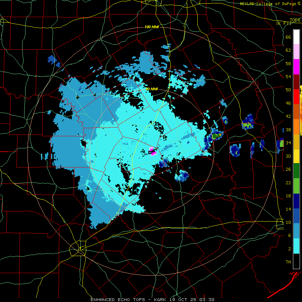Click the '50 NMI' range ring label

coord(152,89)
